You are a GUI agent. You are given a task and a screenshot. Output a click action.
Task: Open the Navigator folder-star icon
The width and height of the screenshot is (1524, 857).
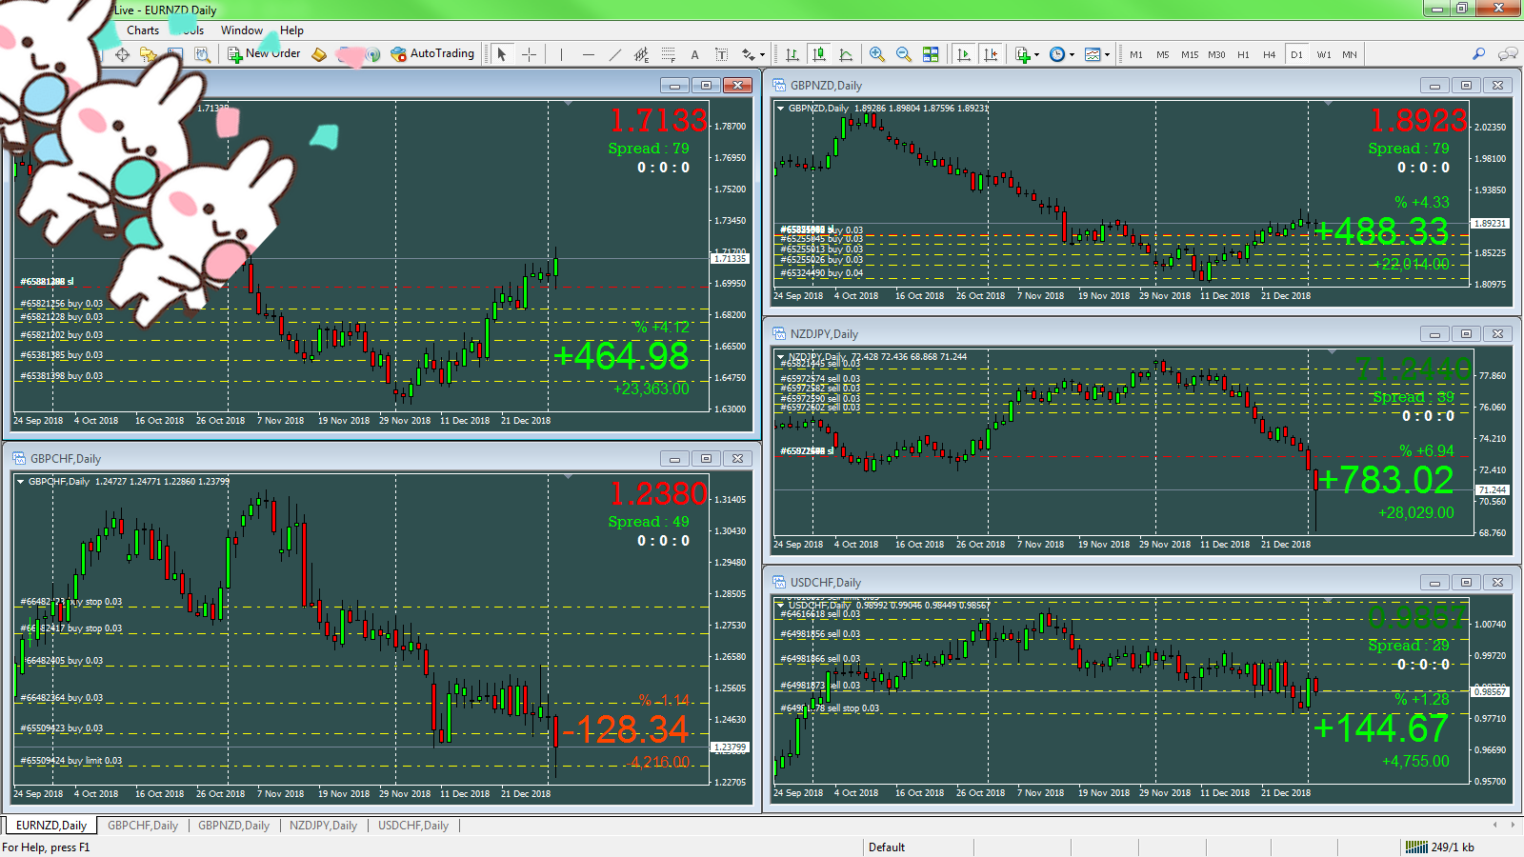[148, 54]
